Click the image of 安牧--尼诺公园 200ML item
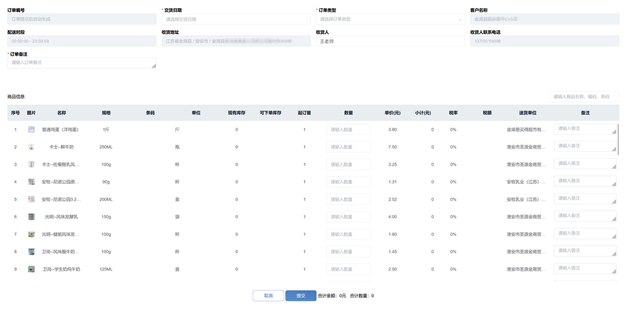Image resolution: width=627 pixels, height=309 pixels. (31, 200)
